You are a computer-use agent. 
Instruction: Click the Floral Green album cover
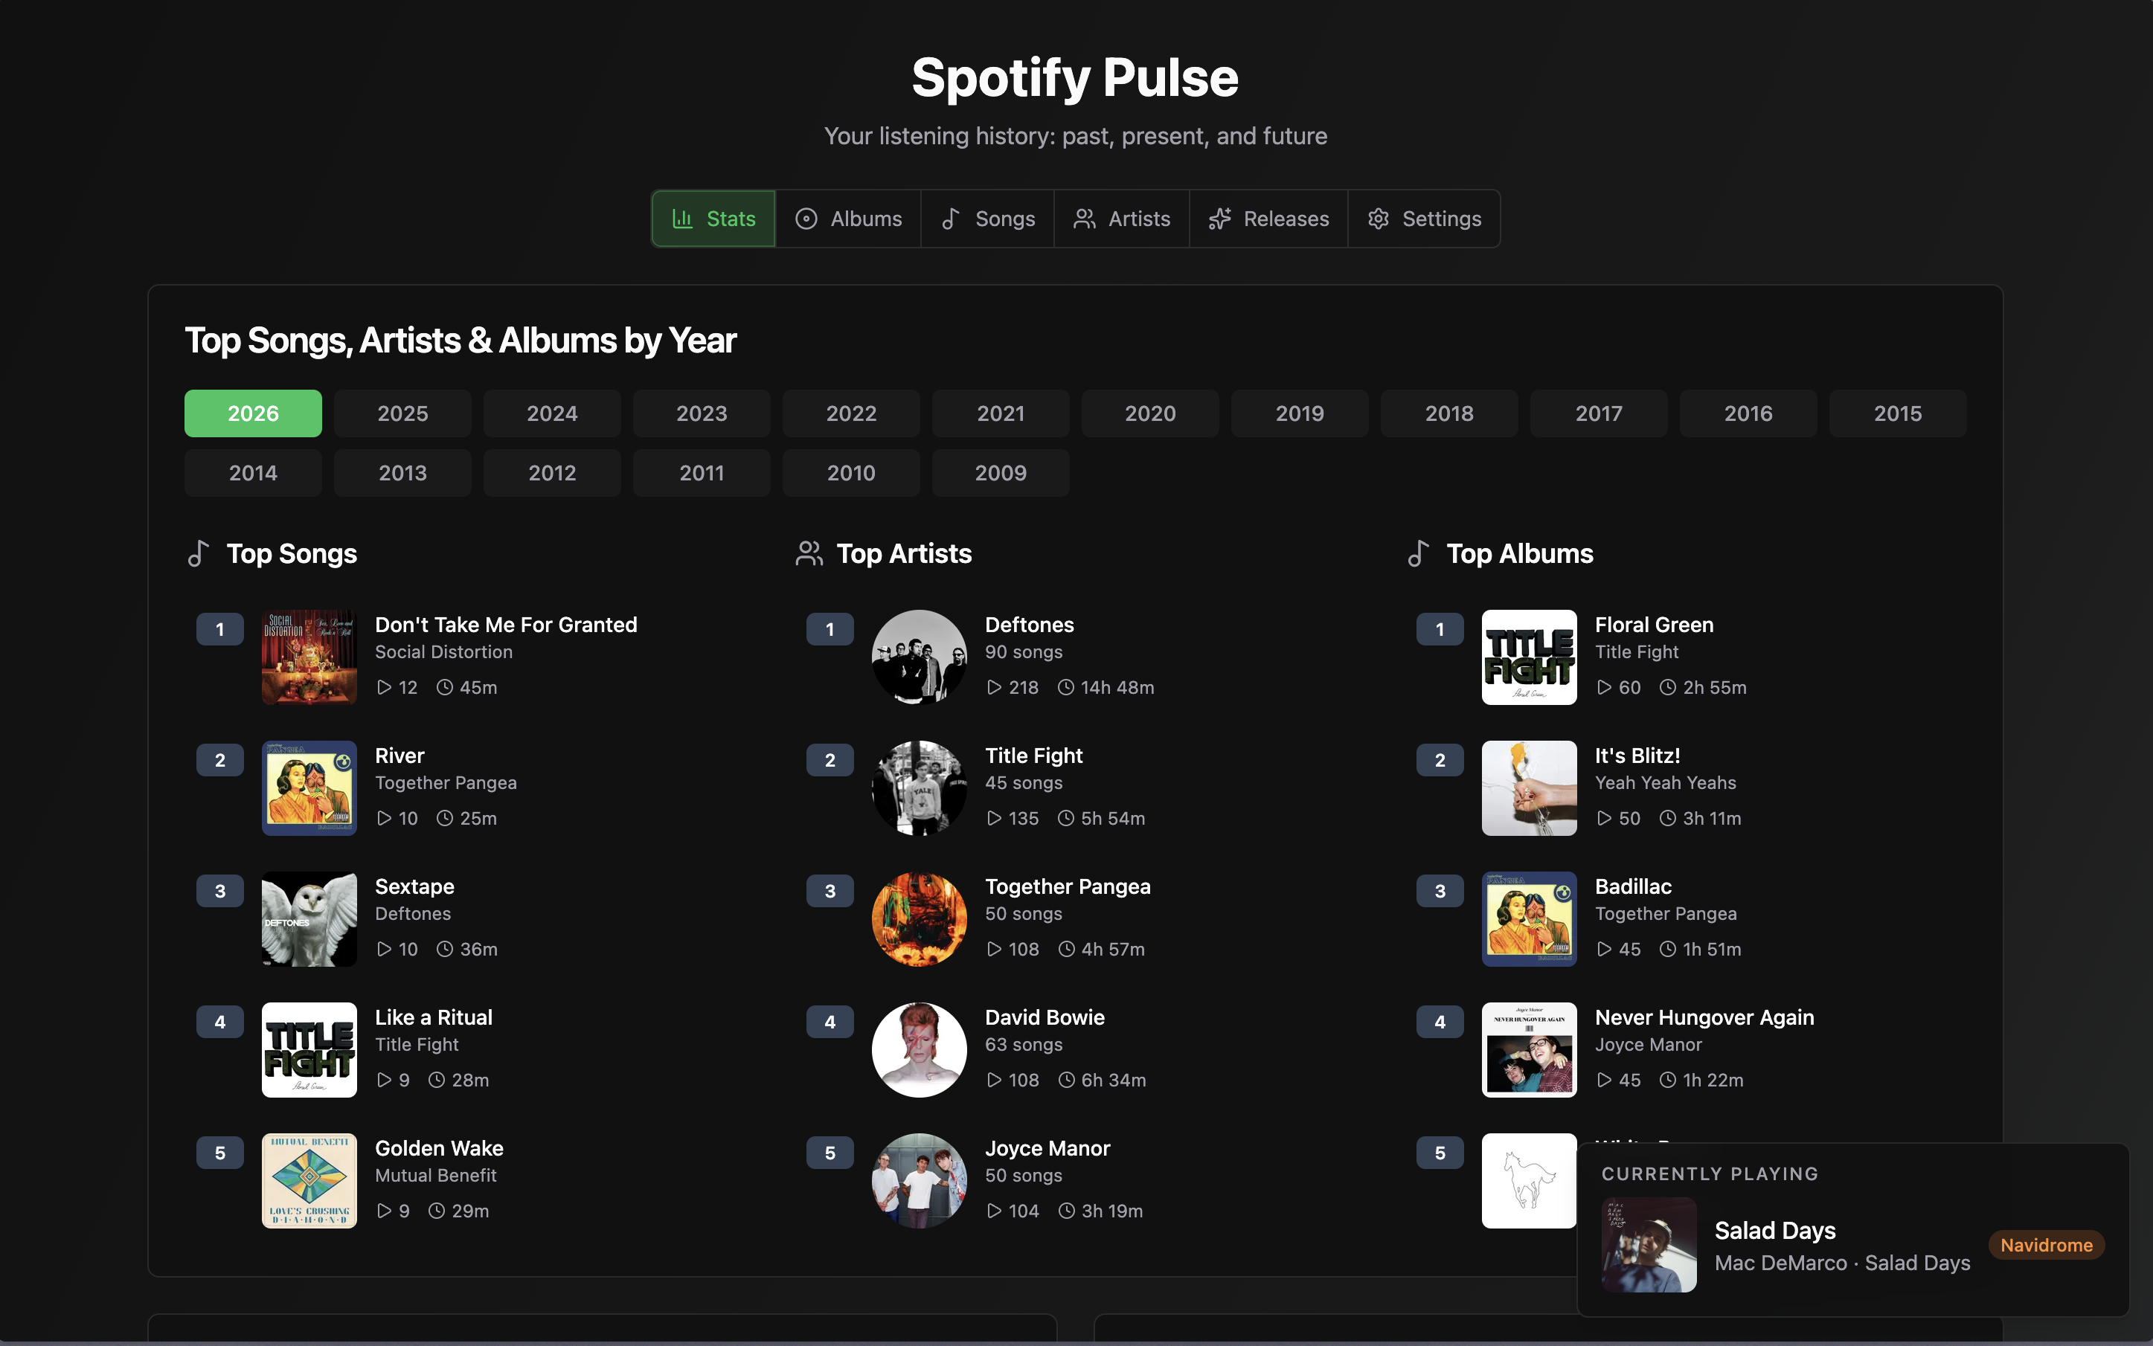point(1528,657)
